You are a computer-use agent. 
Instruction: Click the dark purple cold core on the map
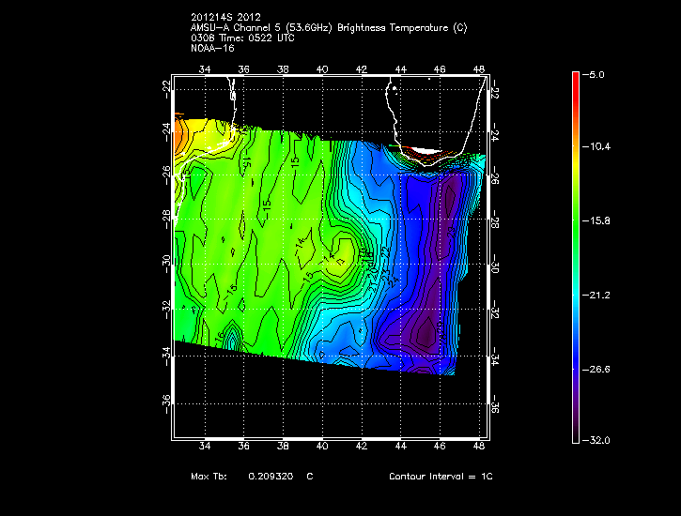pyautogui.click(x=426, y=330)
